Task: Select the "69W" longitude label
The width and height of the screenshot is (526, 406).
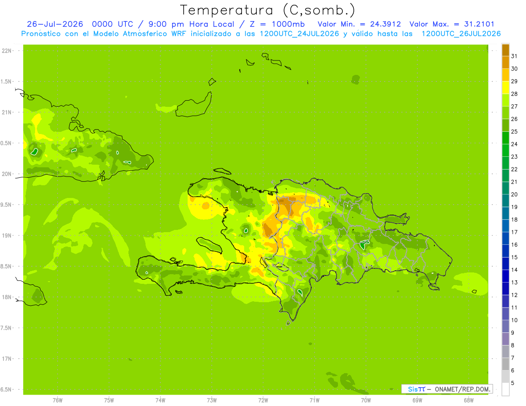Action: (x=417, y=401)
